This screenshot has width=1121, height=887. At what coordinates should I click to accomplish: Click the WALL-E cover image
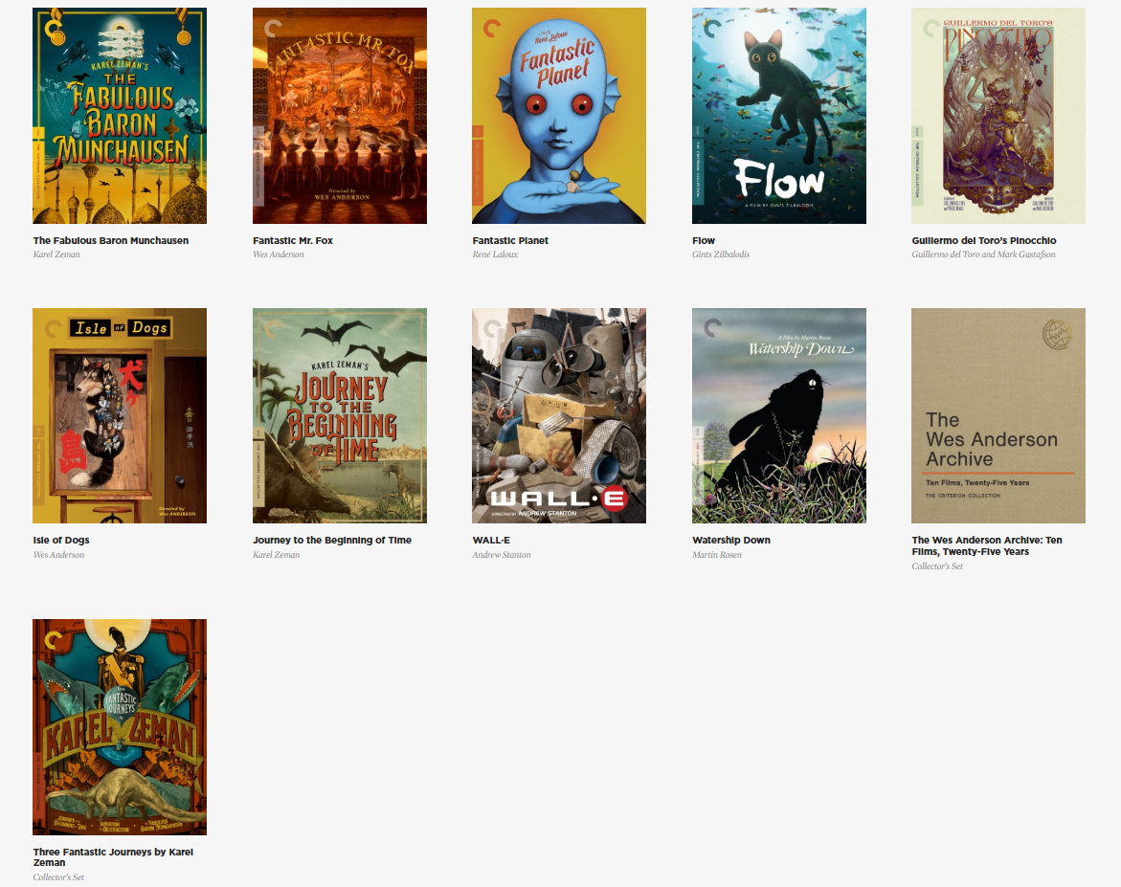coord(558,415)
